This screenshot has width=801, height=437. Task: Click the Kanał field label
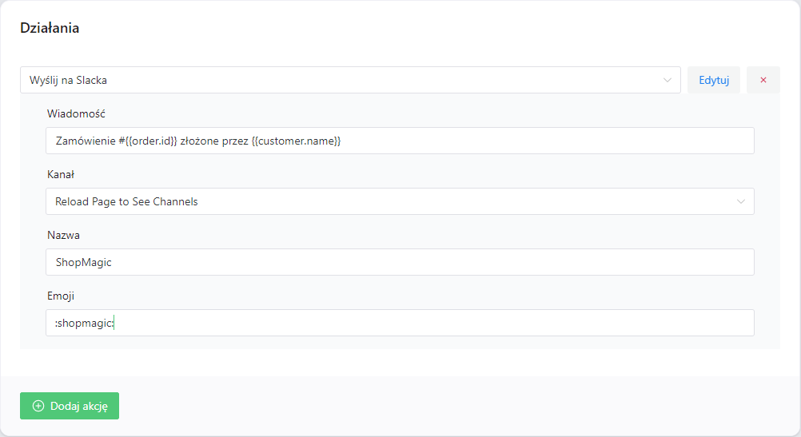pos(61,174)
